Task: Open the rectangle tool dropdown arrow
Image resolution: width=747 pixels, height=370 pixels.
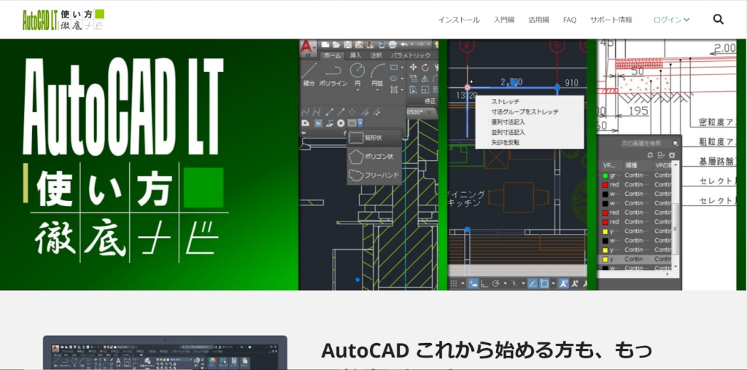Action: (402, 67)
